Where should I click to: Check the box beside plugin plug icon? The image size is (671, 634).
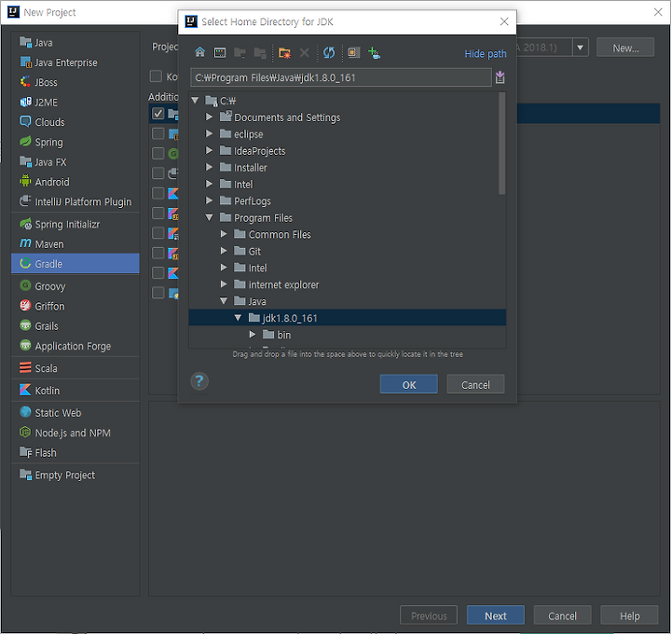click(x=157, y=172)
